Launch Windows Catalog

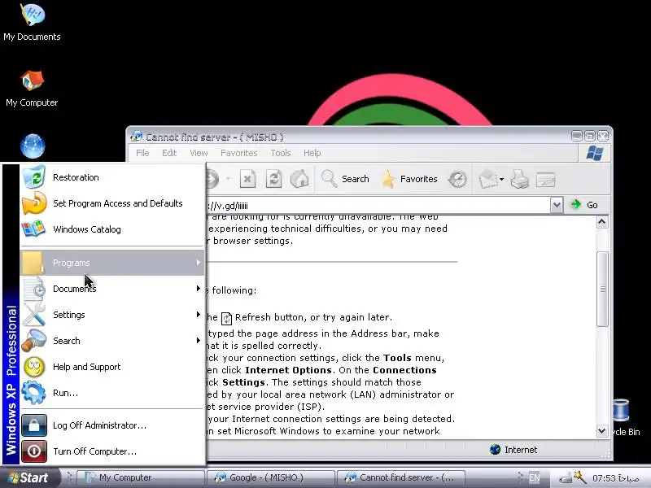112,229
